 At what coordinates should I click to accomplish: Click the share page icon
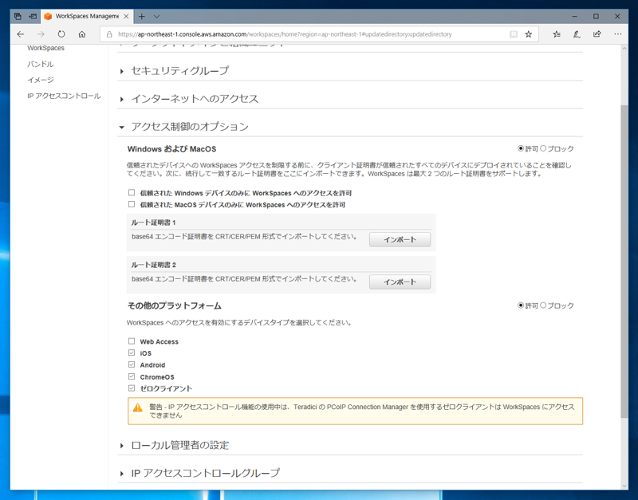click(597, 34)
